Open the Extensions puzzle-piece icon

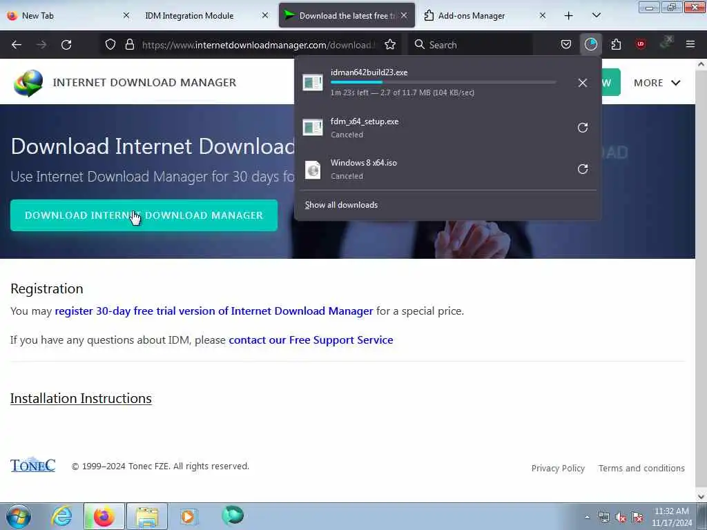pos(616,44)
